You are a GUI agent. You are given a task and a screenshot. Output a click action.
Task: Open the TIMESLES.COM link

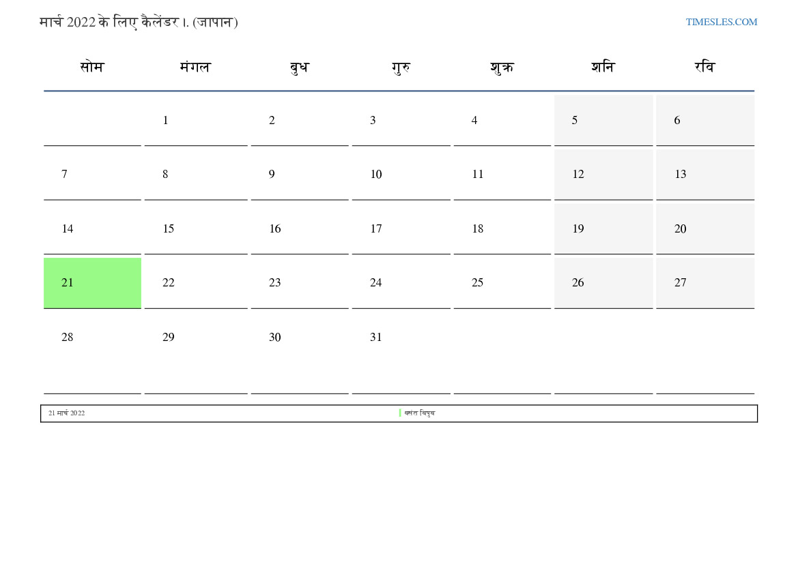pyautogui.click(x=721, y=22)
